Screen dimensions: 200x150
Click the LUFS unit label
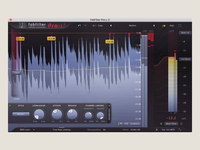184,119
